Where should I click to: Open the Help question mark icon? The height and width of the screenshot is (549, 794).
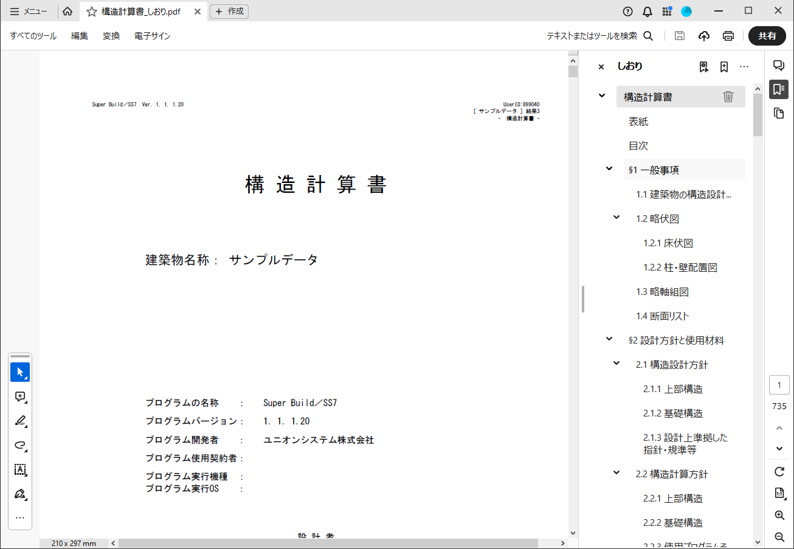coord(628,12)
